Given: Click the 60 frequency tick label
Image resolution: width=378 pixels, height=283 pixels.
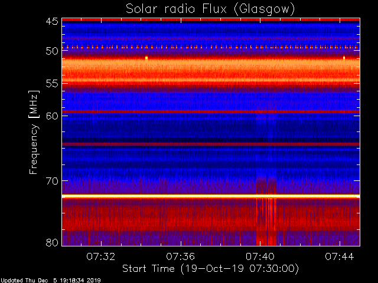Looking at the screenshot, I should point(52,116).
